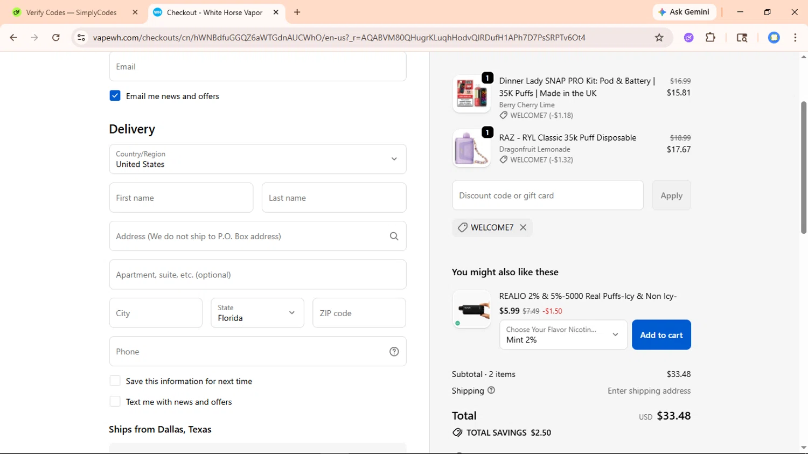The image size is (808, 454).
Task: Open the State dropdown showing Florida
Action: point(257,313)
